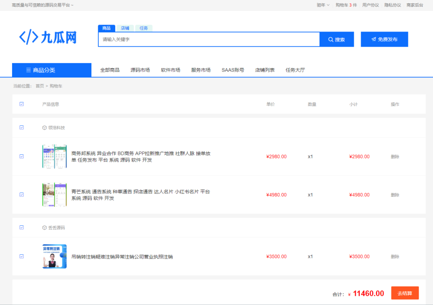Image resolution: width=433 pixels, height=305 pixels.
Task: Uncheck the 领诺科技 shop checkbox
Action: coord(22,128)
